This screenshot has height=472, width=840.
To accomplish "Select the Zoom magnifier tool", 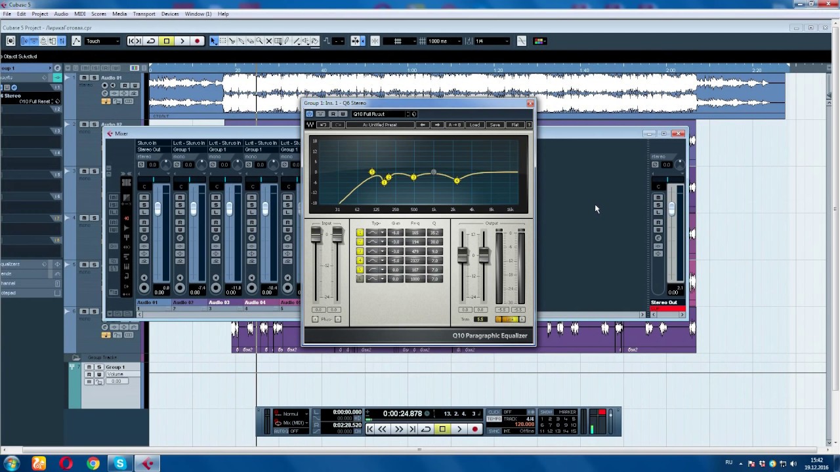I will (259, 41).
